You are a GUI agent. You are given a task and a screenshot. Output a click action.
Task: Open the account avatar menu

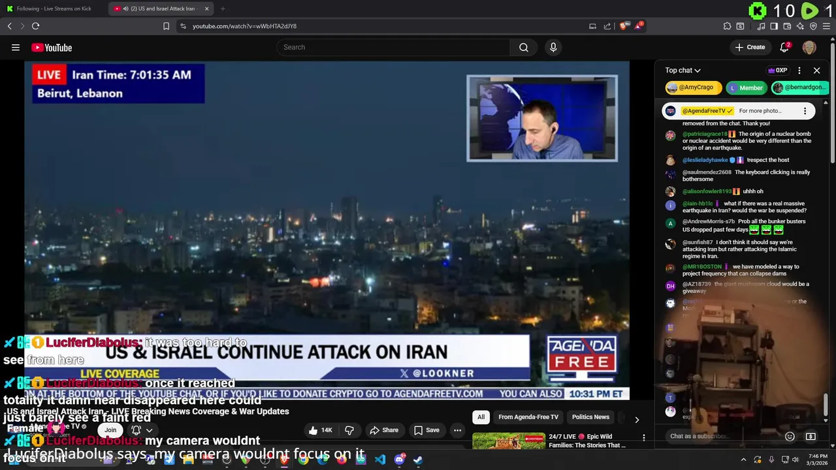809,47
